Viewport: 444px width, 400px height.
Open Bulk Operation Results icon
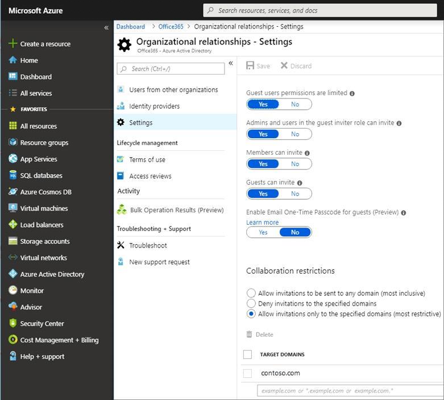point(121,210)
